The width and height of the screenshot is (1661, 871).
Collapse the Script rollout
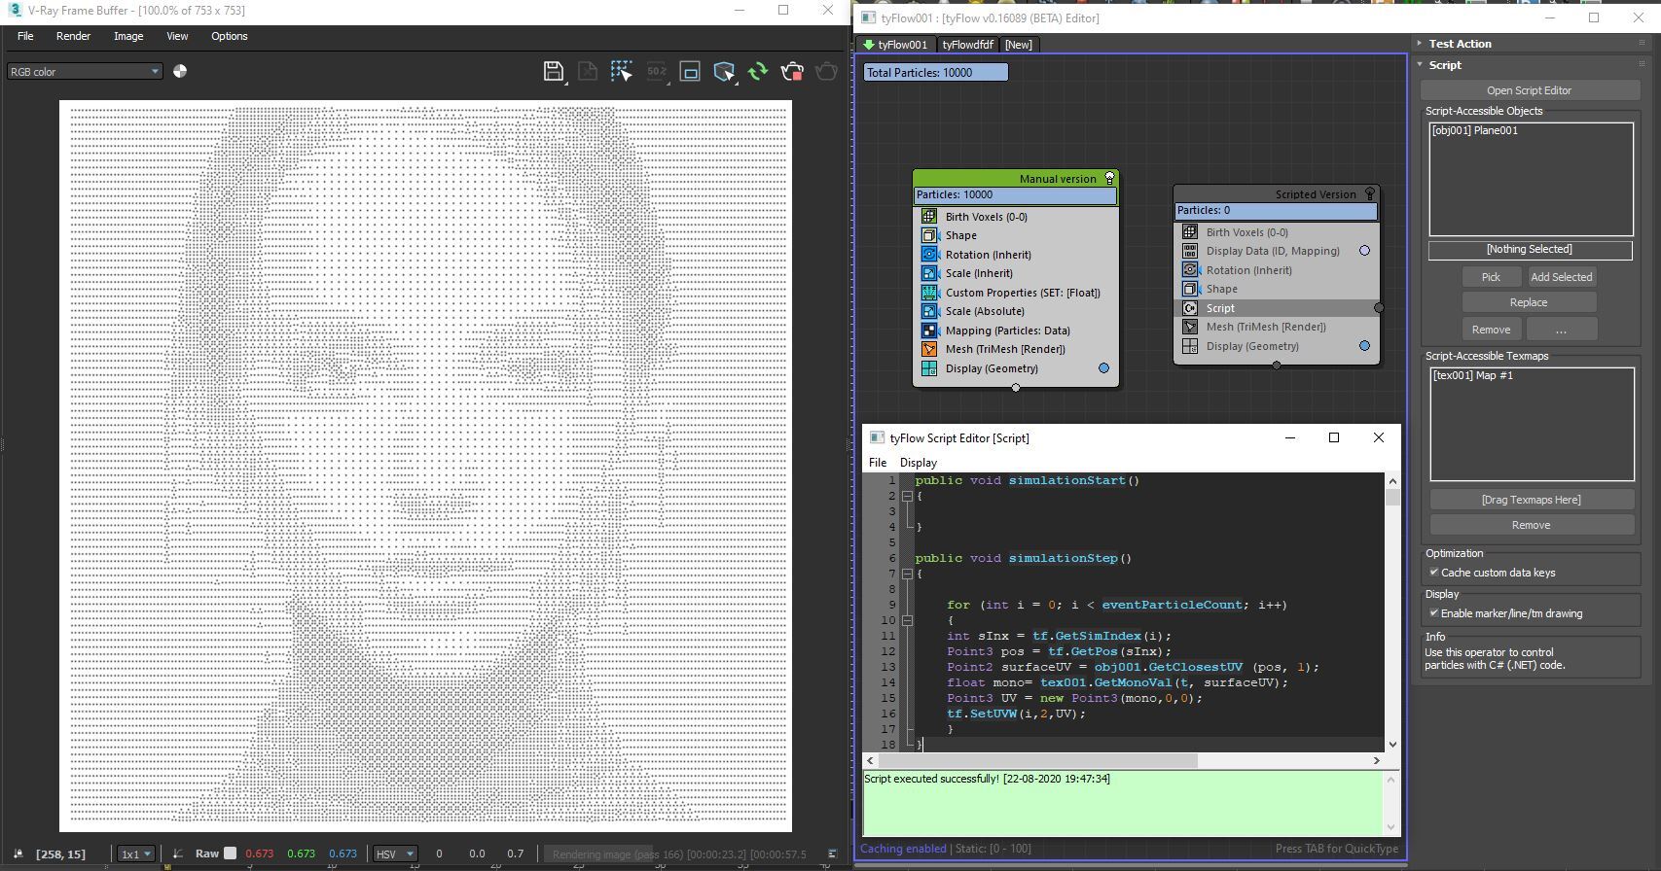(x=1420, y=64)
